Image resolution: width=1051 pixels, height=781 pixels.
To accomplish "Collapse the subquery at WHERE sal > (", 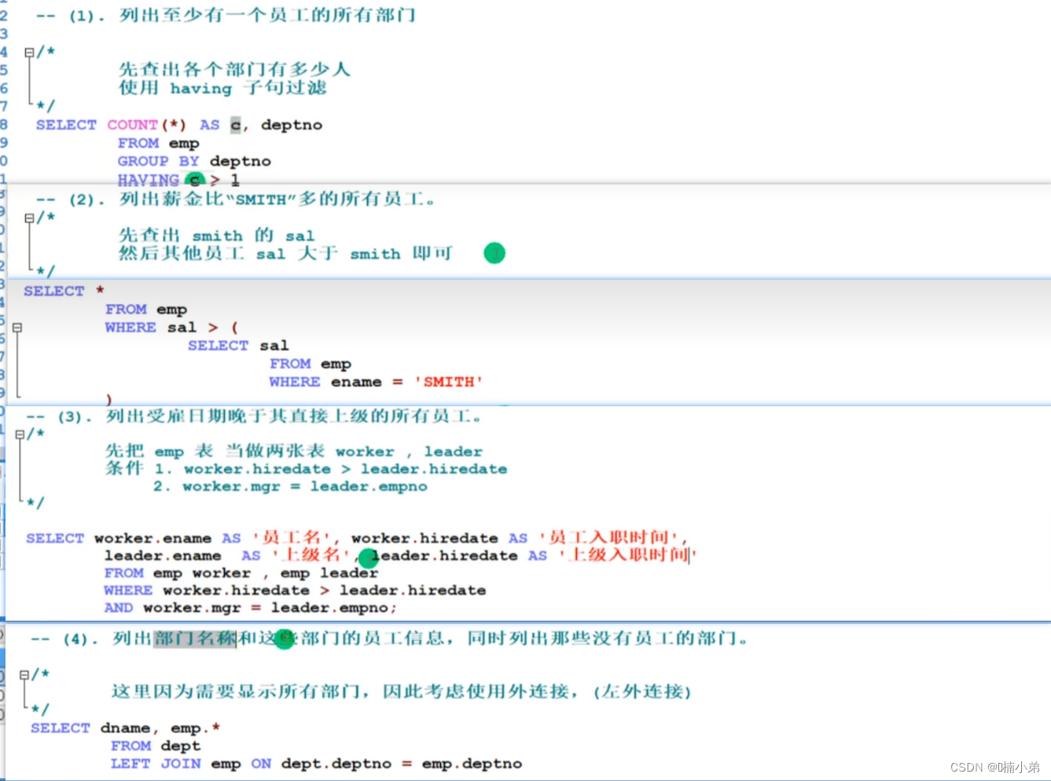I will click(x=17, y=328).
